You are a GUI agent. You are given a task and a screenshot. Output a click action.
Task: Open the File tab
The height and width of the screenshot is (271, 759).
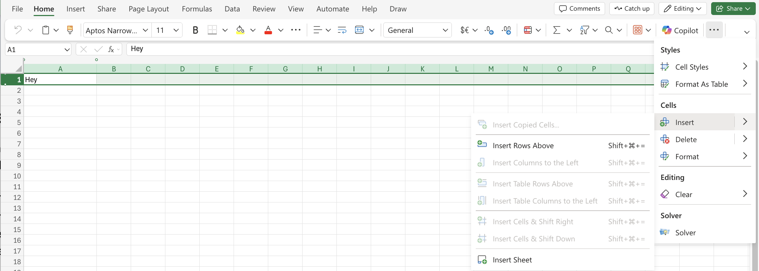pyautogui.click(x=17, y=9)
